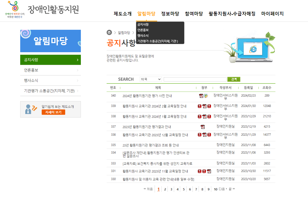Click the person icon in 제도소개 banner

(31, 109)
